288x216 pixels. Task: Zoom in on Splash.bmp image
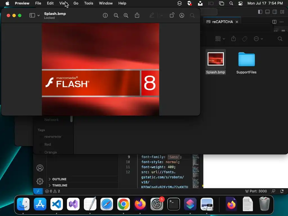click(126, 15)
